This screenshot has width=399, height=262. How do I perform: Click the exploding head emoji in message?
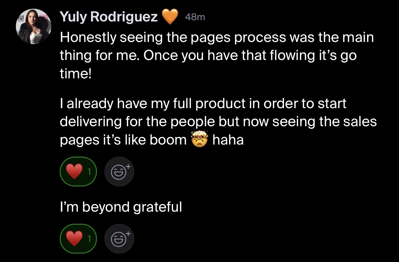coord(199,140)
